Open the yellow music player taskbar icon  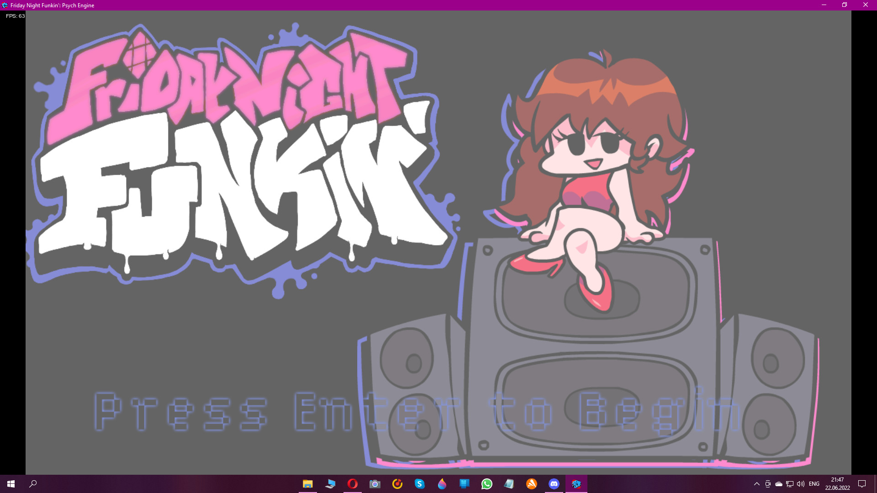point(397,484)
